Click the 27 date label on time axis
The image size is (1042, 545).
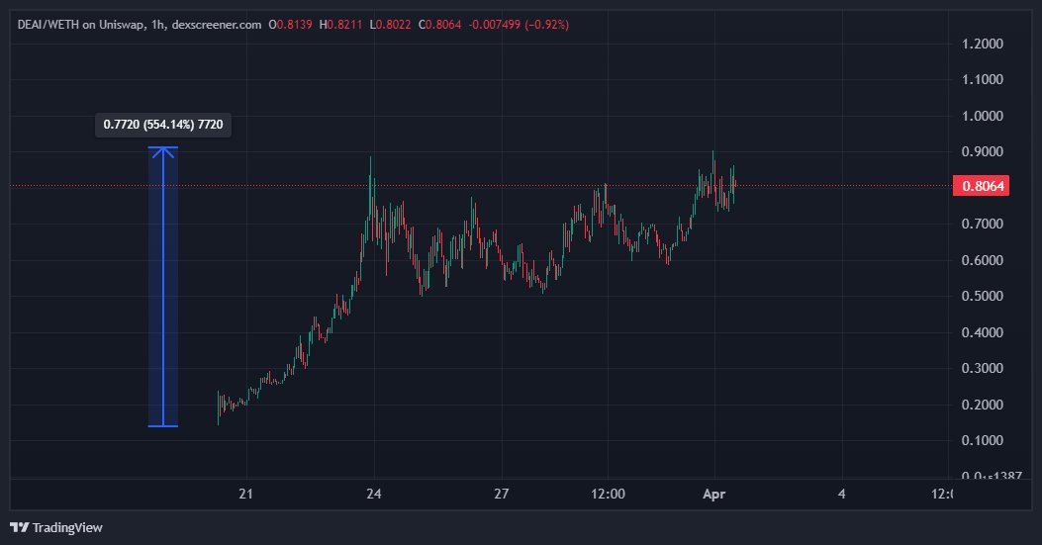[x=502, y=494]
